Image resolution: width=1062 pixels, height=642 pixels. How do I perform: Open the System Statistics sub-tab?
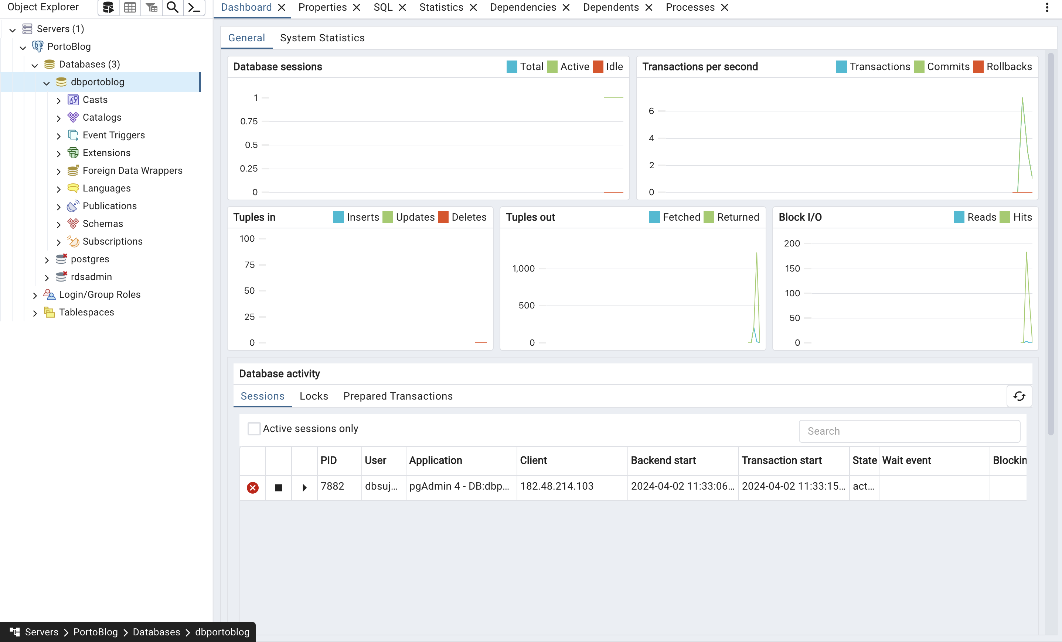(322, 38)
